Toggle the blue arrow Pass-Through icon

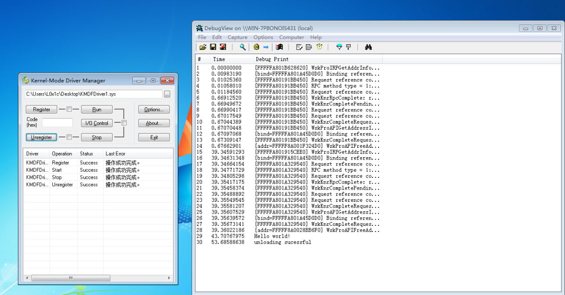pos(266,47)
